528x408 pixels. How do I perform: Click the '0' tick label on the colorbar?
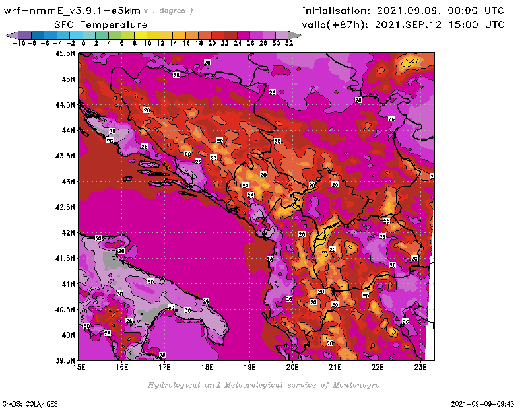[83, 43]
